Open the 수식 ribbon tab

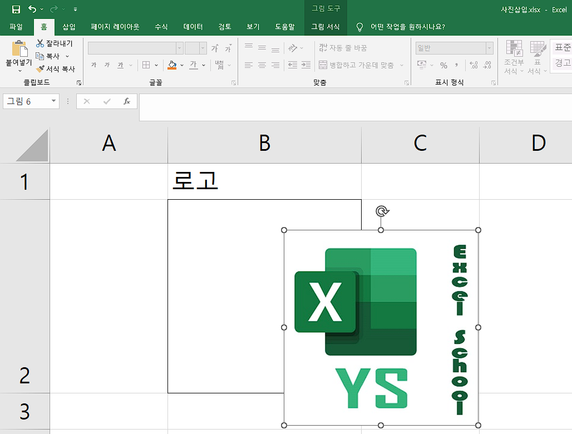click(161, 27)
